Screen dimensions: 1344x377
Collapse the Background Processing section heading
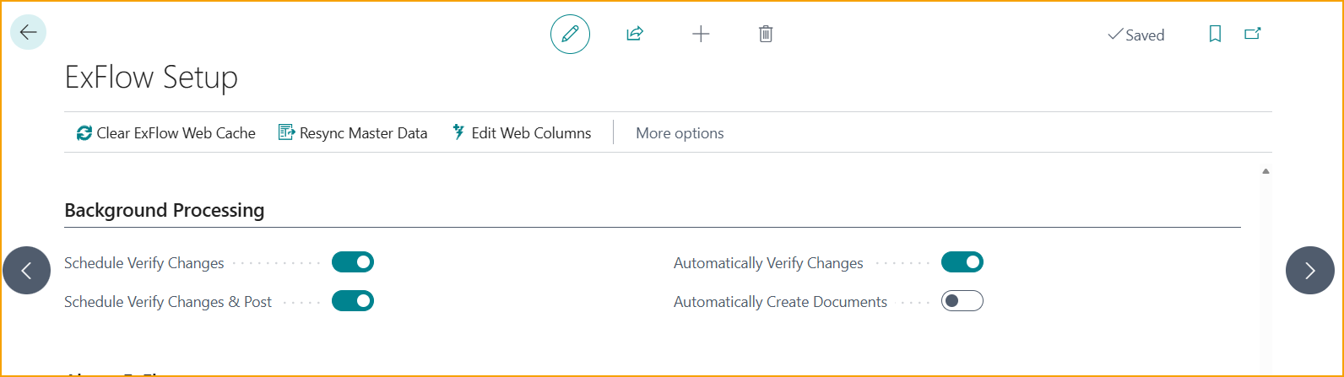(165, 210)
